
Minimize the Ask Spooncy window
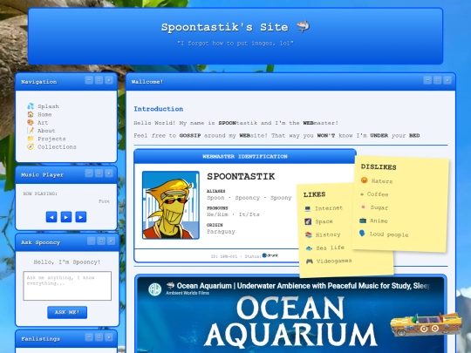tap(92, 241)
